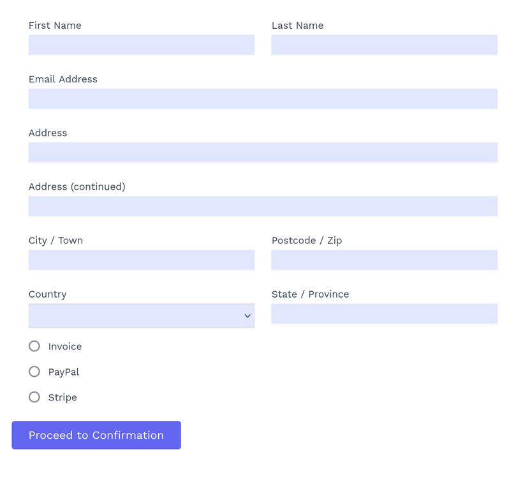
Task: Click the Country label above dropdown
Action: coord(48,294)
